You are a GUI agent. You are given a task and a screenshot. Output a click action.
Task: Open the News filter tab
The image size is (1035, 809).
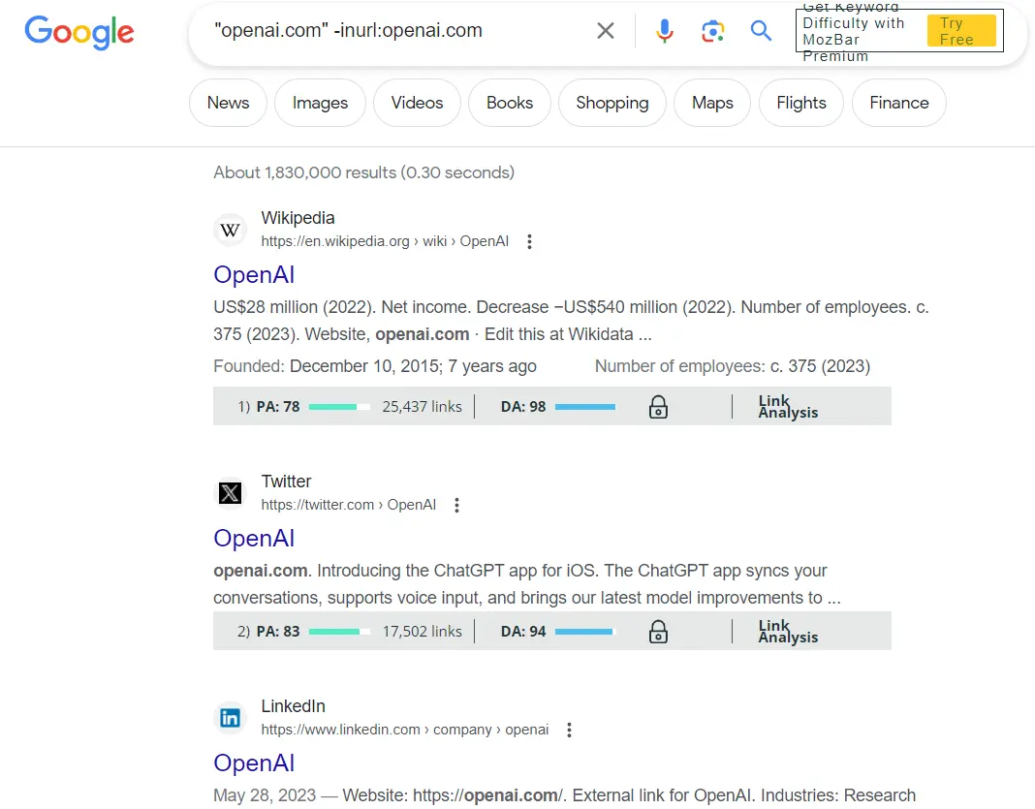coord(228,103)
